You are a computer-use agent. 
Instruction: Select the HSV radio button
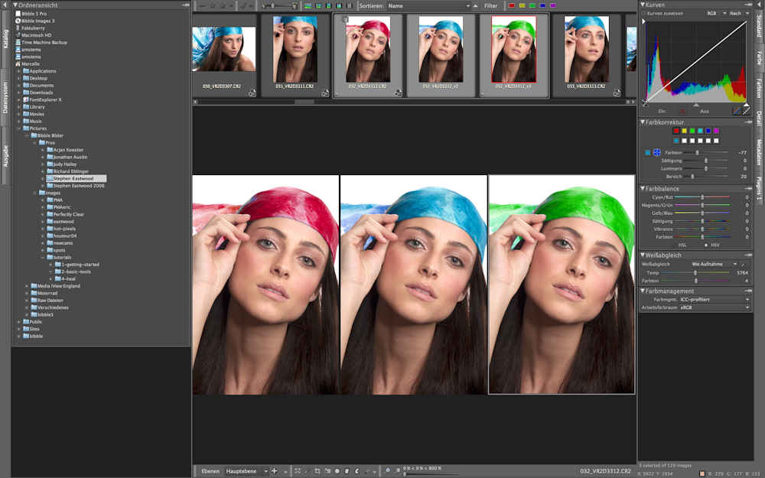(x=708, y=245)
